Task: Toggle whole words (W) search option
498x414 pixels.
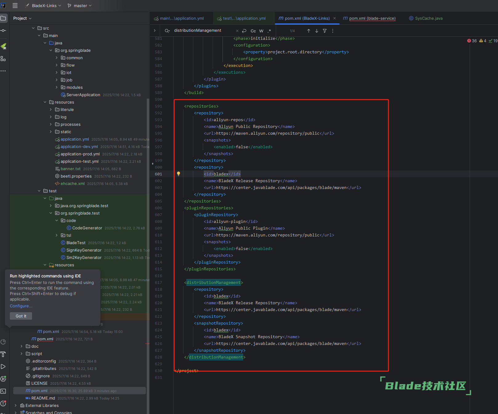Action: pyautogui.click(x=261, y=31)
